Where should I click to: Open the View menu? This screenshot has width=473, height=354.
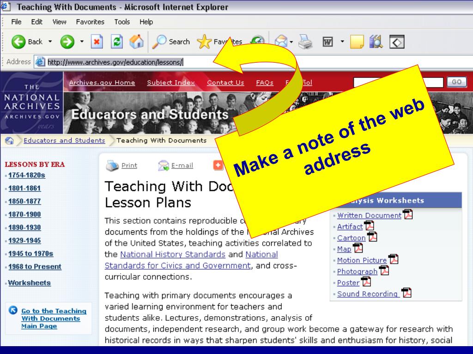(x=59, y=22)
